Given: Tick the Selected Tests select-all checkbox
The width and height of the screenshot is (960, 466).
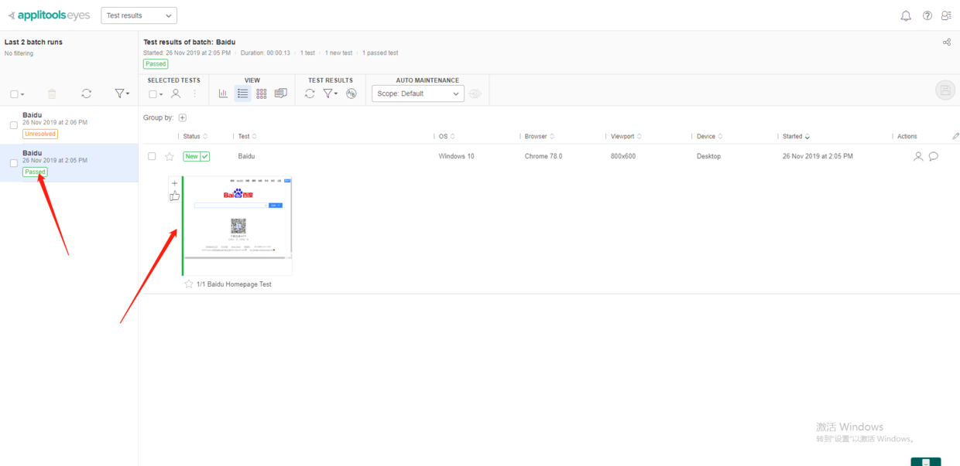Looking at the screenshot, I should pos(153,94).
